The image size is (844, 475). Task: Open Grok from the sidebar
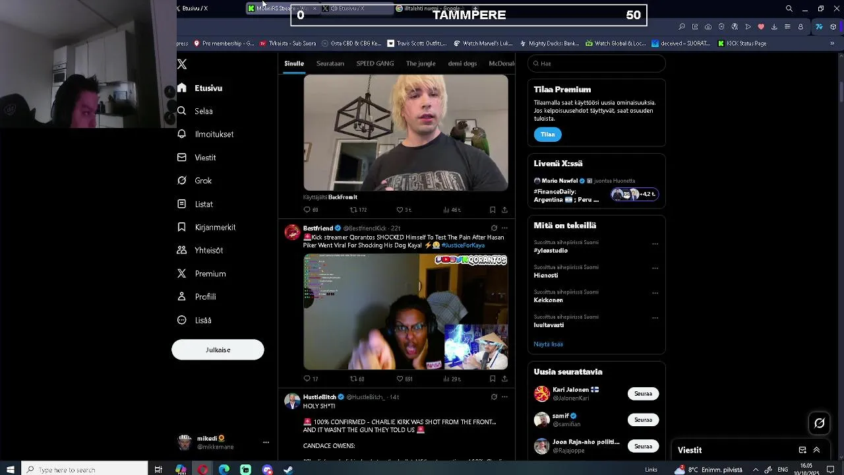click(195, 181)
